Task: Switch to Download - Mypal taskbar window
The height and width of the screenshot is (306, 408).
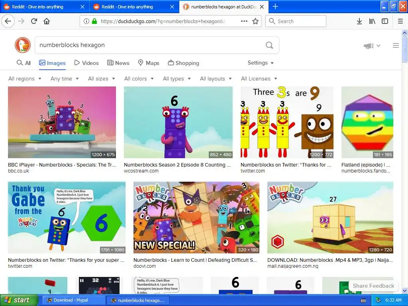Action: 74,300
